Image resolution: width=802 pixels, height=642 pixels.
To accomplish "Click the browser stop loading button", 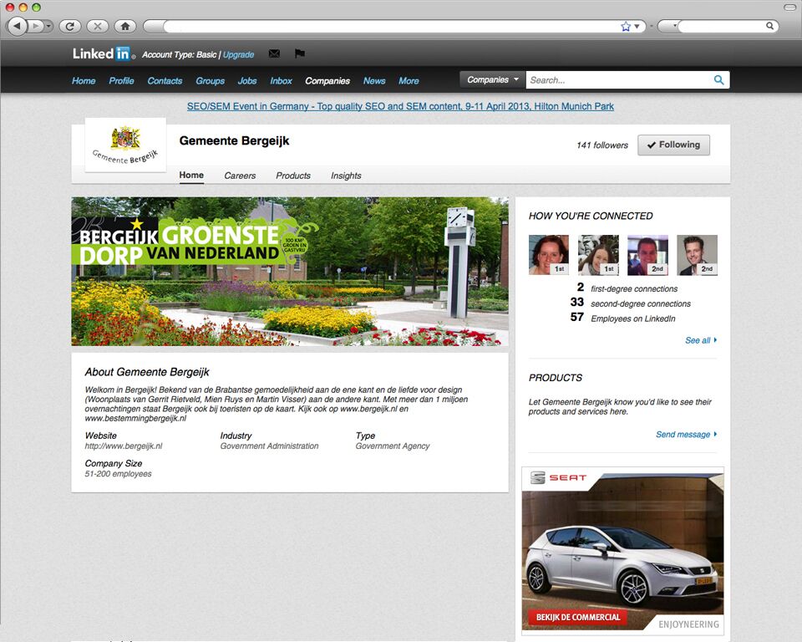I will pos(97,26).
